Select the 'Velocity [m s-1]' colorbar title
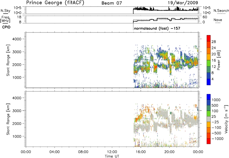 (226, 119)
